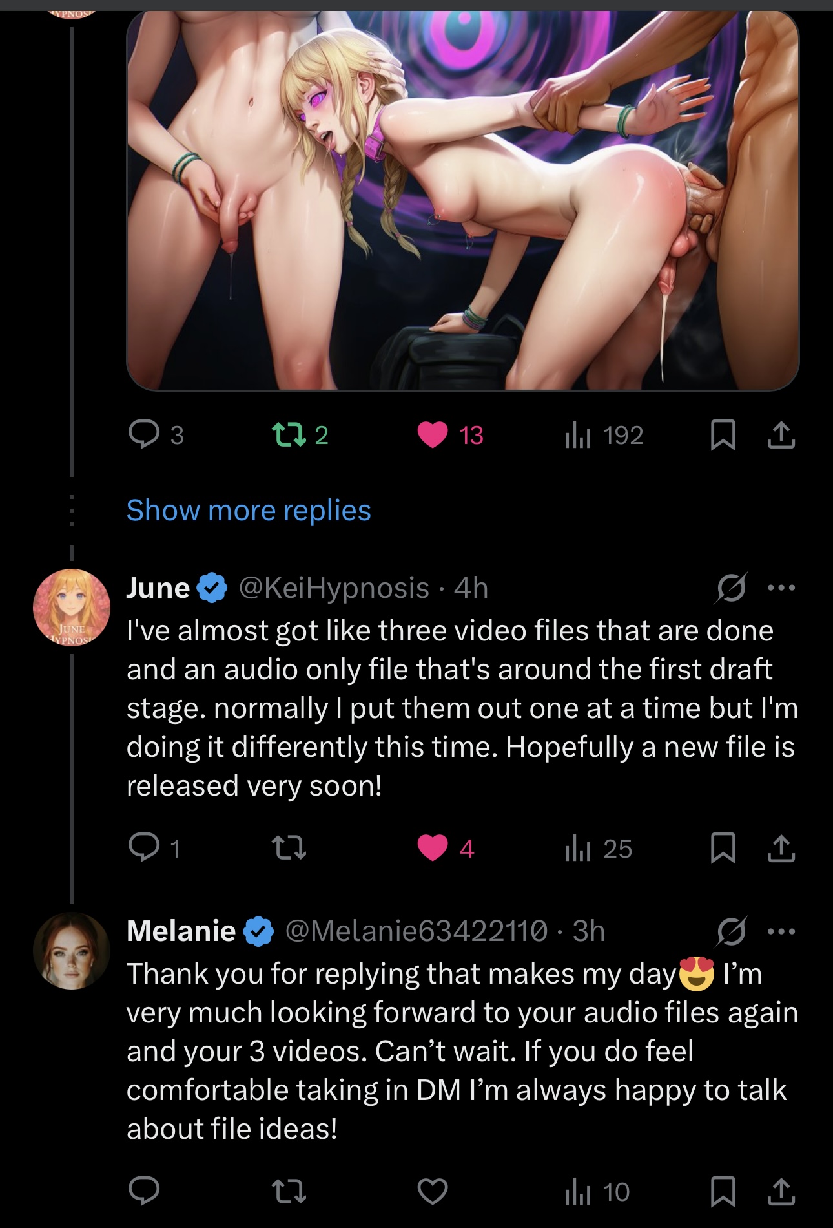
Task: Open the @KeiHypnosis profile handle
Action: [334, 588]
